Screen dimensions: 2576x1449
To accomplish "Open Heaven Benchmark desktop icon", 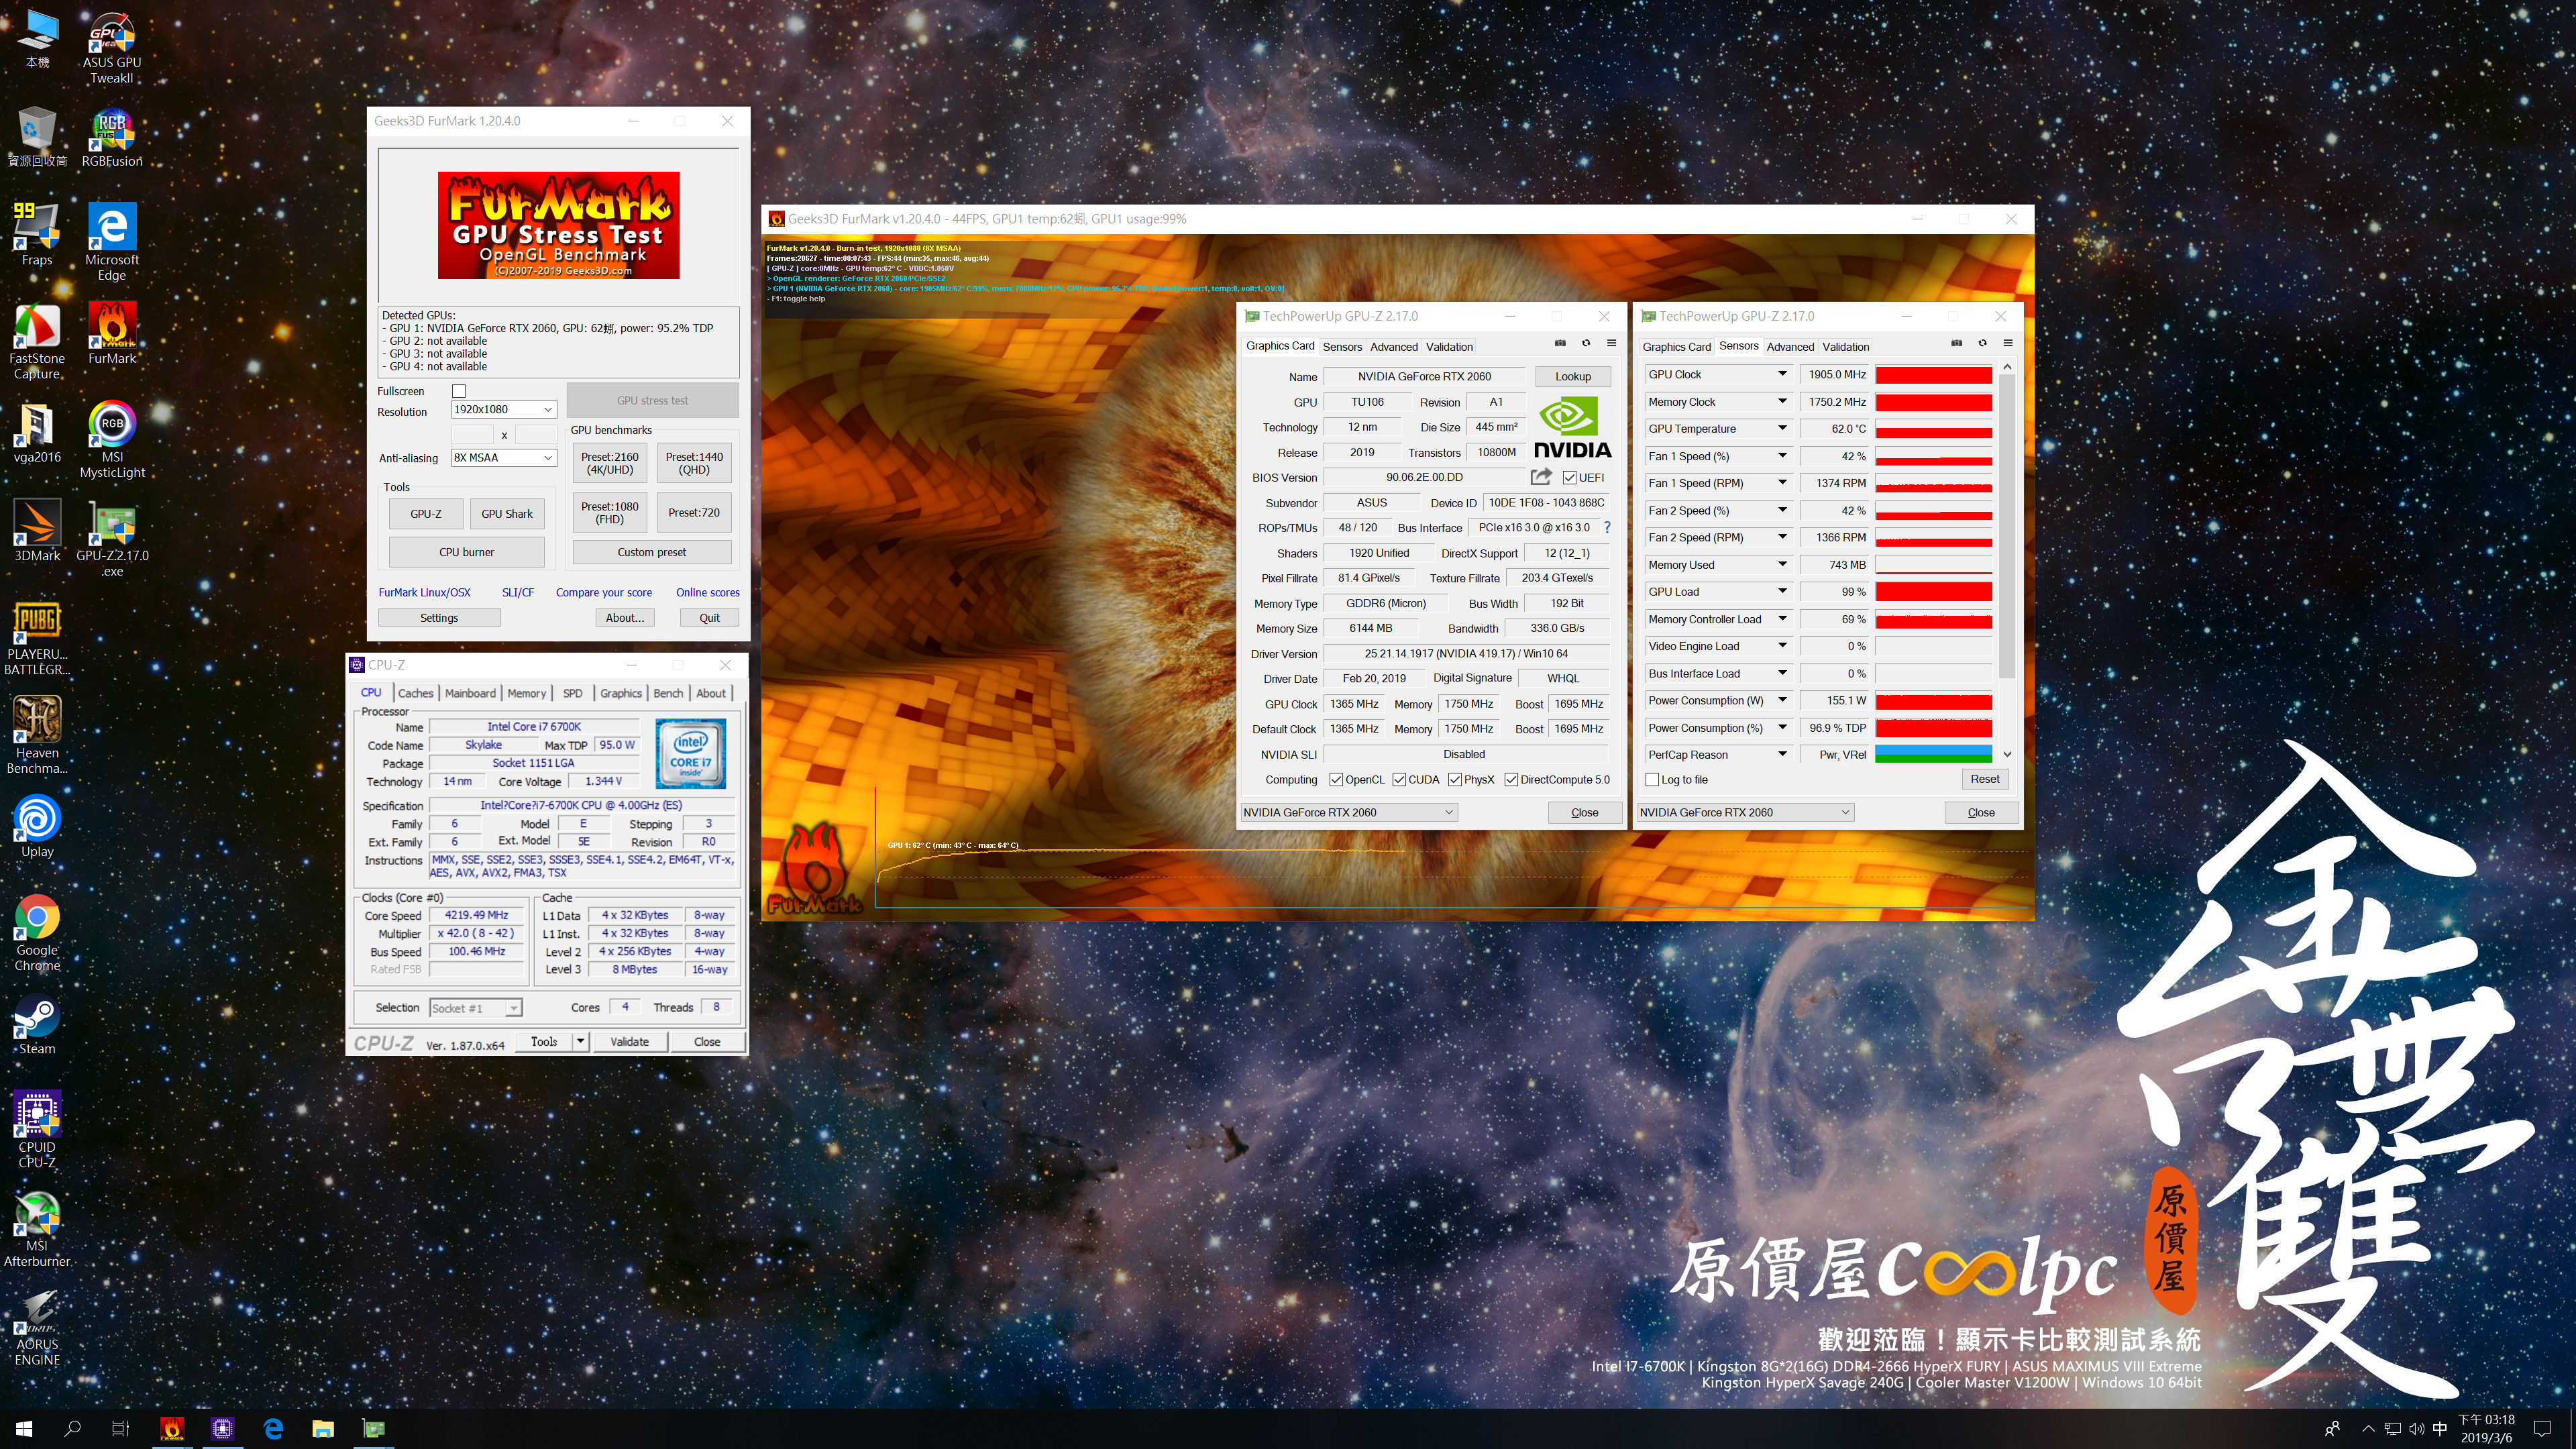I will pyautogui.click(x=37, y=736).
